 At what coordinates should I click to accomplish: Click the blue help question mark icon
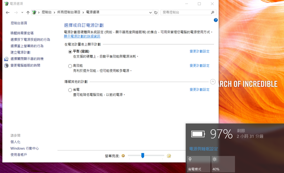point(215,20)
